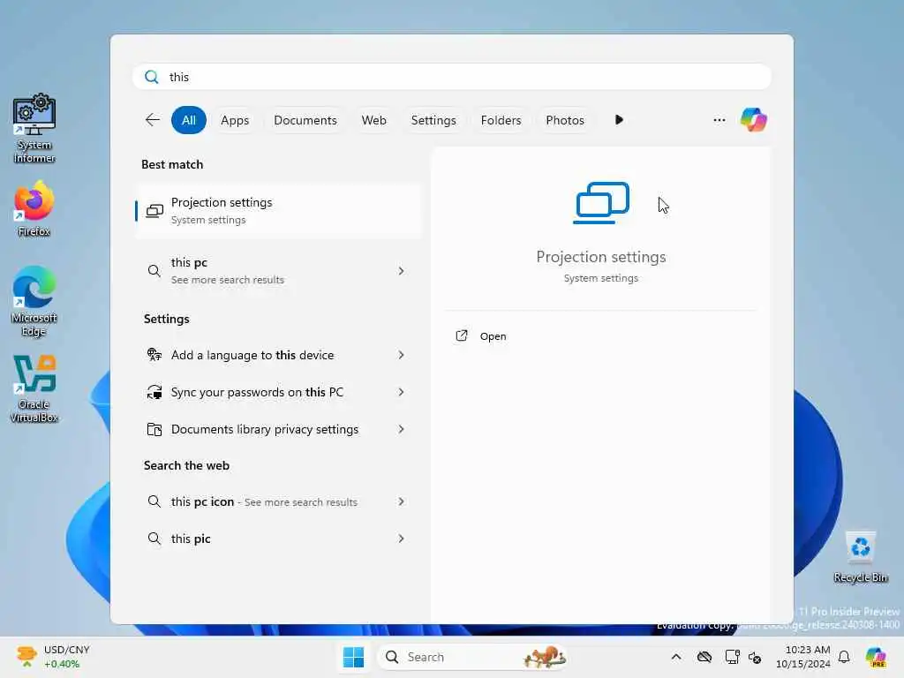Search web for 'this pic'
This screenshot has width=904, height=678.
pos(278,539)
